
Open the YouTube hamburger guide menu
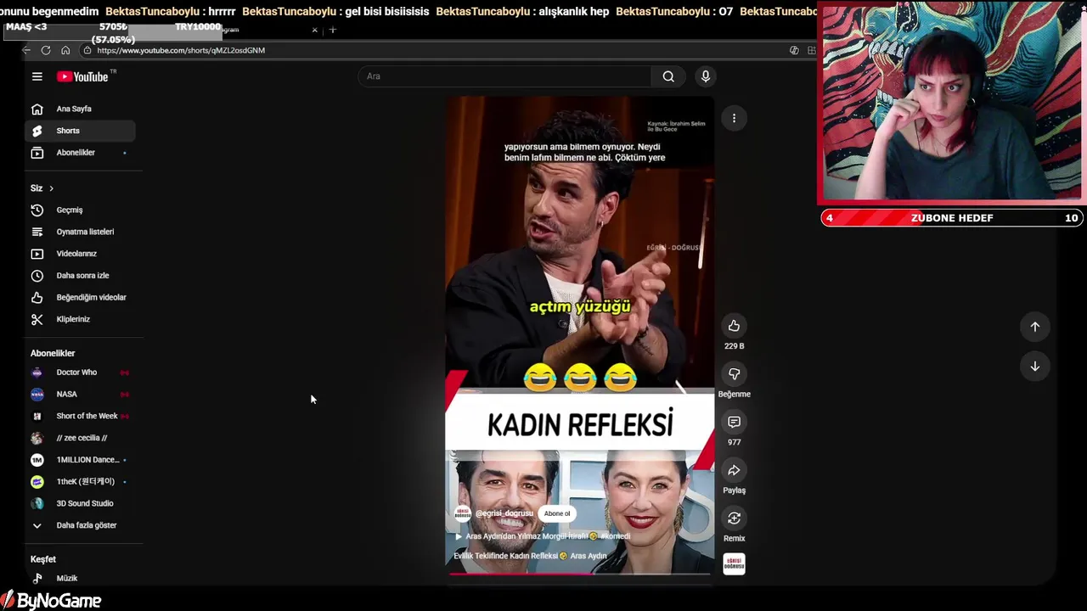[37, 76]
